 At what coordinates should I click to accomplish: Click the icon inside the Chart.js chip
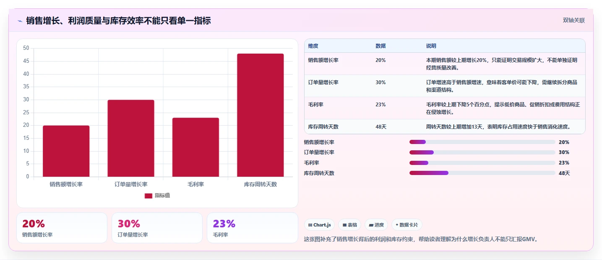[310, 225]
